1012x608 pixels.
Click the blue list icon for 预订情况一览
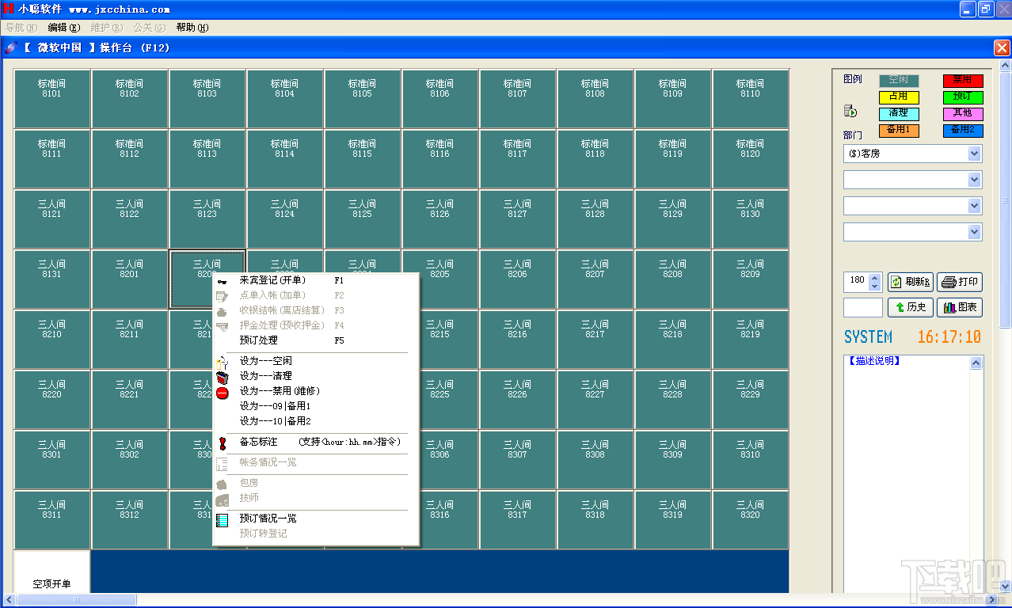point(222,519)
